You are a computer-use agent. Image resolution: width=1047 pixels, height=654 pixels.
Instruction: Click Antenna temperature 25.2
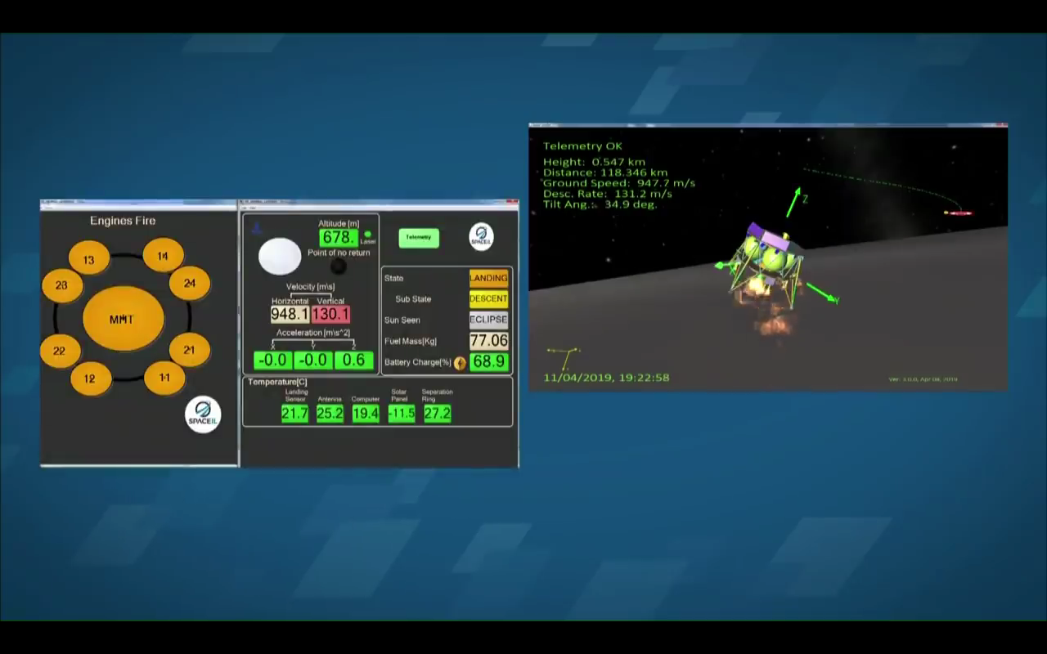coord(330,414)
